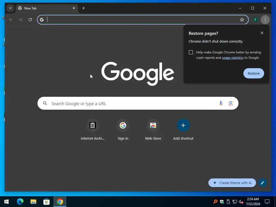Click the safely remove hardware tray icon
Image resolution: width=276 pixels, height=207 pixels.
click(x=228, y=202)
